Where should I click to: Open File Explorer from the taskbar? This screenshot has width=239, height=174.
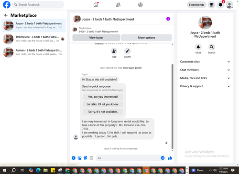[45, 170]
